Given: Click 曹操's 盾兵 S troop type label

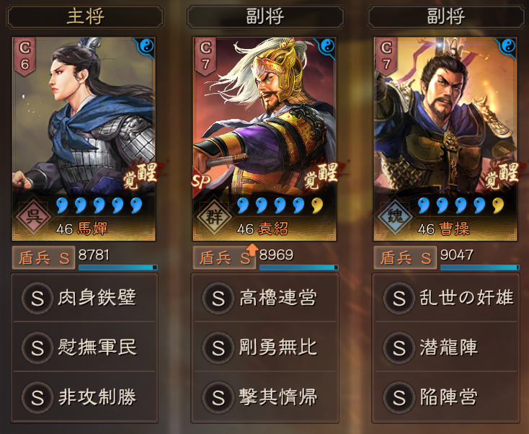Looking at the screenshot, I should pos(405,258).
